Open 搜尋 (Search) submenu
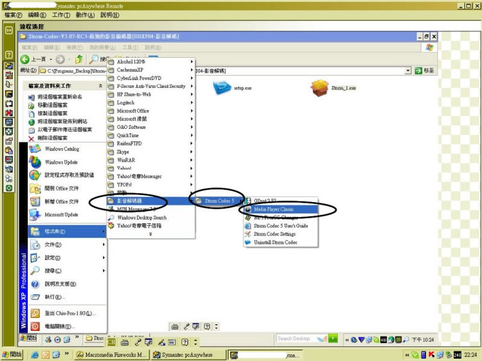 [x=67, y=271]
